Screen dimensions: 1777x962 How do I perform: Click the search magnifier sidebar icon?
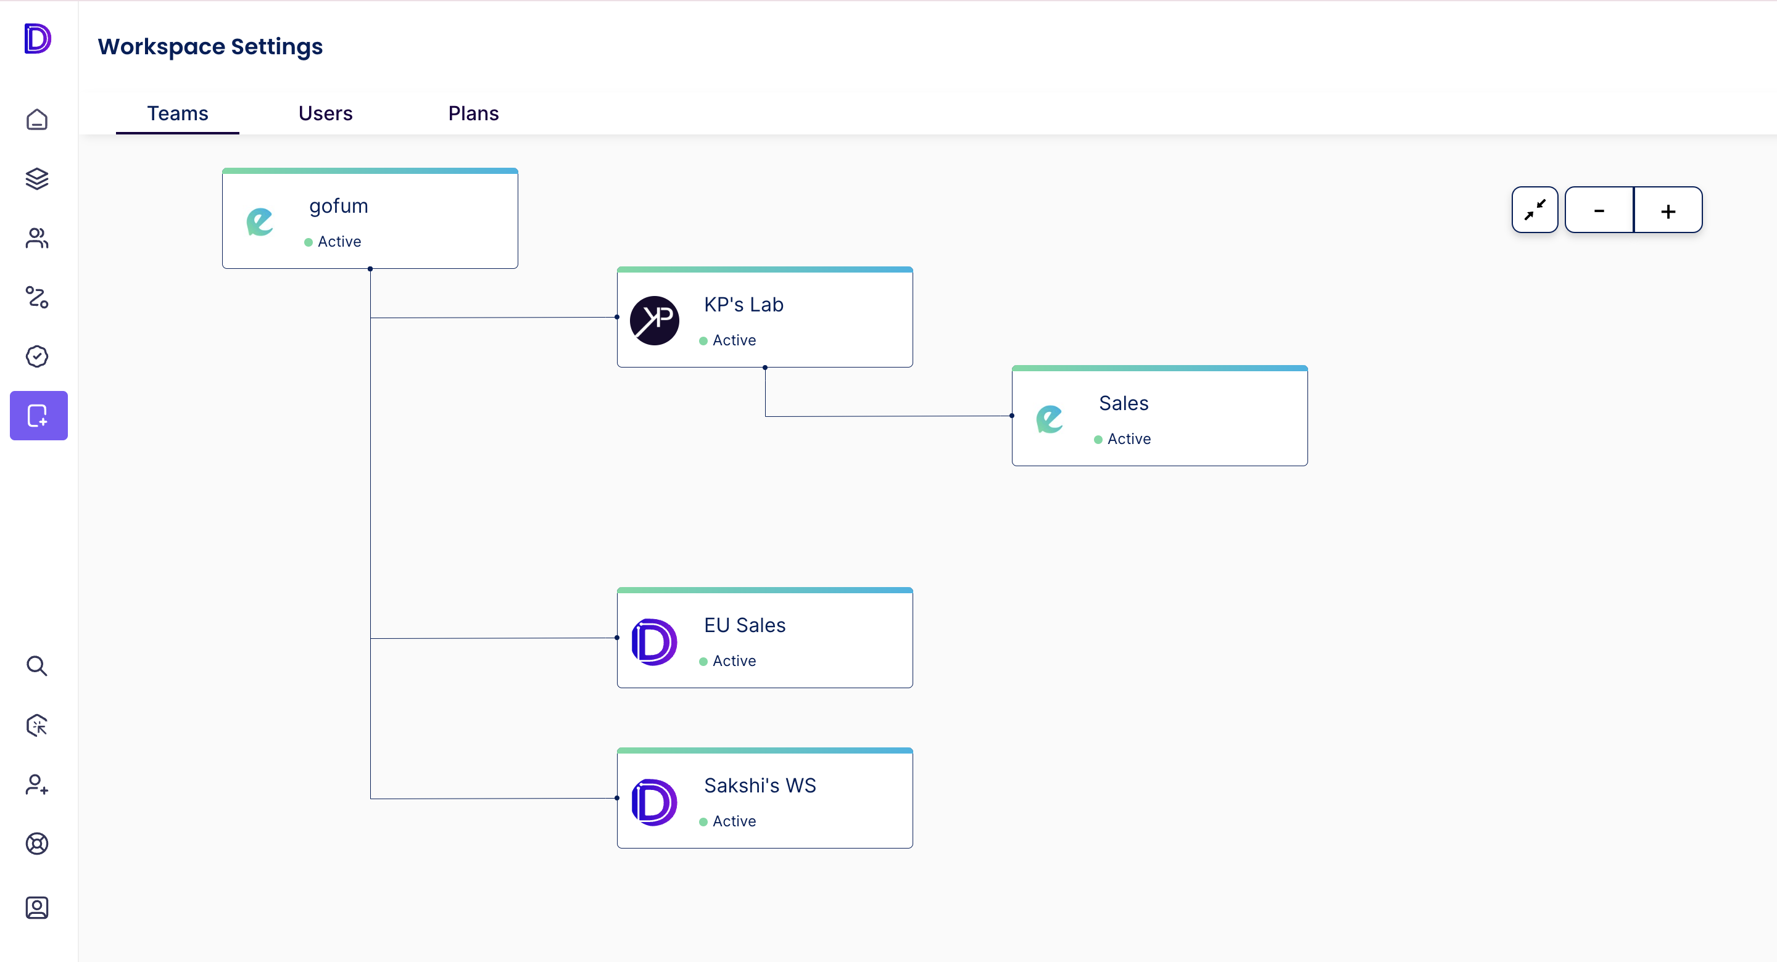pos(37,666)
